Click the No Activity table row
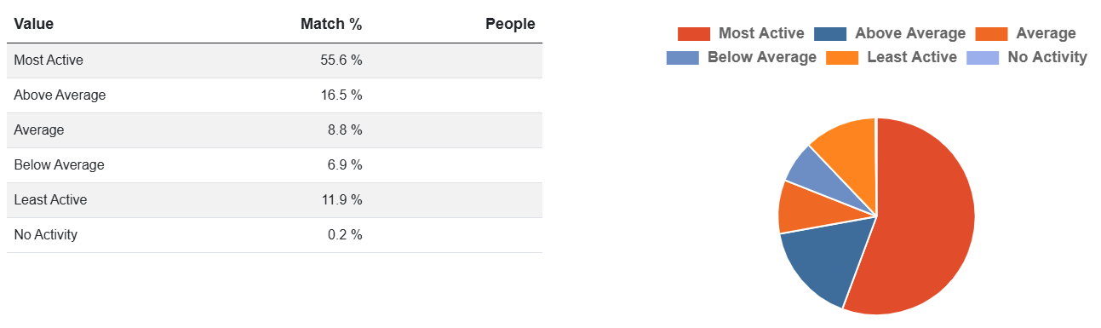 pyautogui.click(x=274, y=235)
